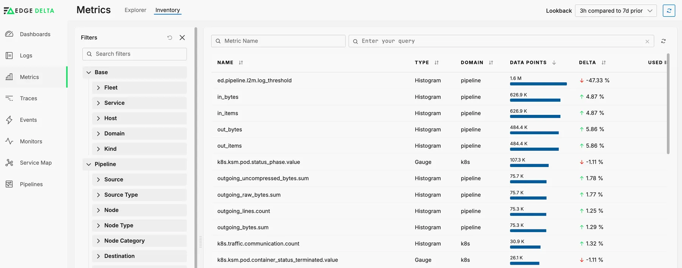Clear the query with the X icon
Image resolution: width=682 pixels, height=268 pixels.
point(647,42)
